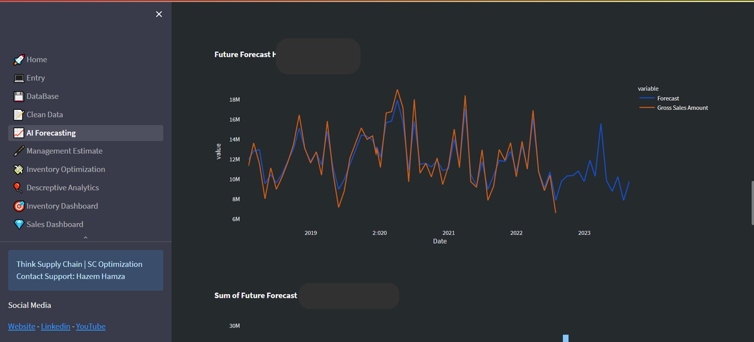
Task: Click the Inventory Dashboard dartboard icon
Action: (19, 206)
